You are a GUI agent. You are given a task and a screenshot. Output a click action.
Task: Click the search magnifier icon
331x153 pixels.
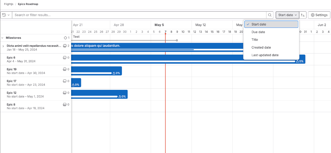(270, 15)
